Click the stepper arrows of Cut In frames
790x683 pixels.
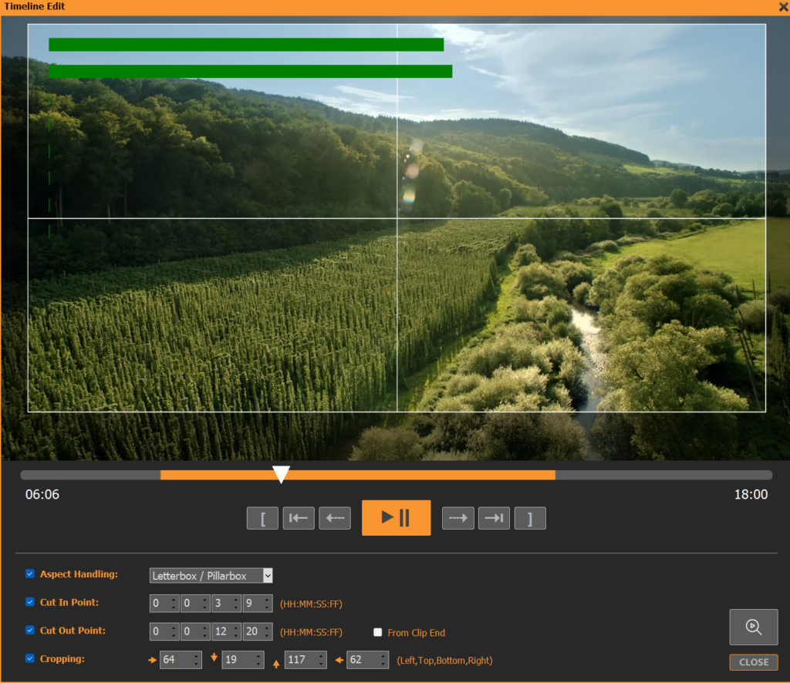(x=267, y=603)
